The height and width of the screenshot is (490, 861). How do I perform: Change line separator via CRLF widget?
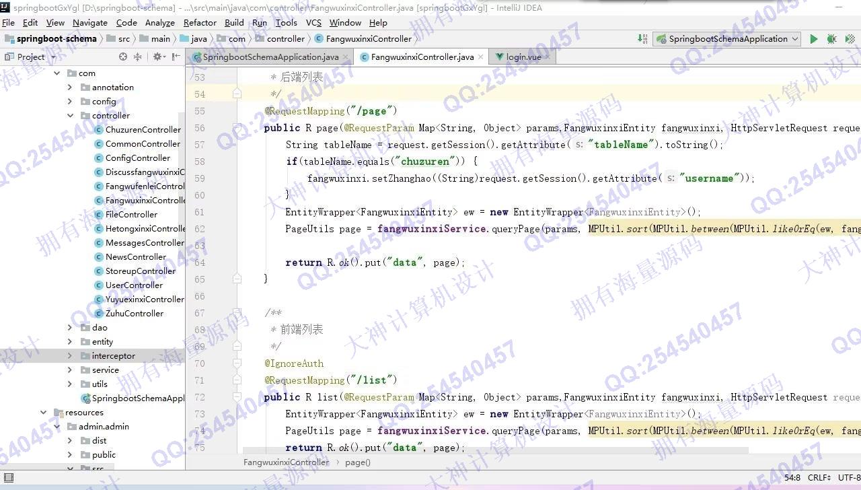click(819, 478)
